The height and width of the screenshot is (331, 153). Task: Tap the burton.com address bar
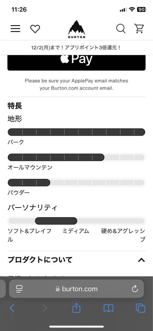coord(77,289)
